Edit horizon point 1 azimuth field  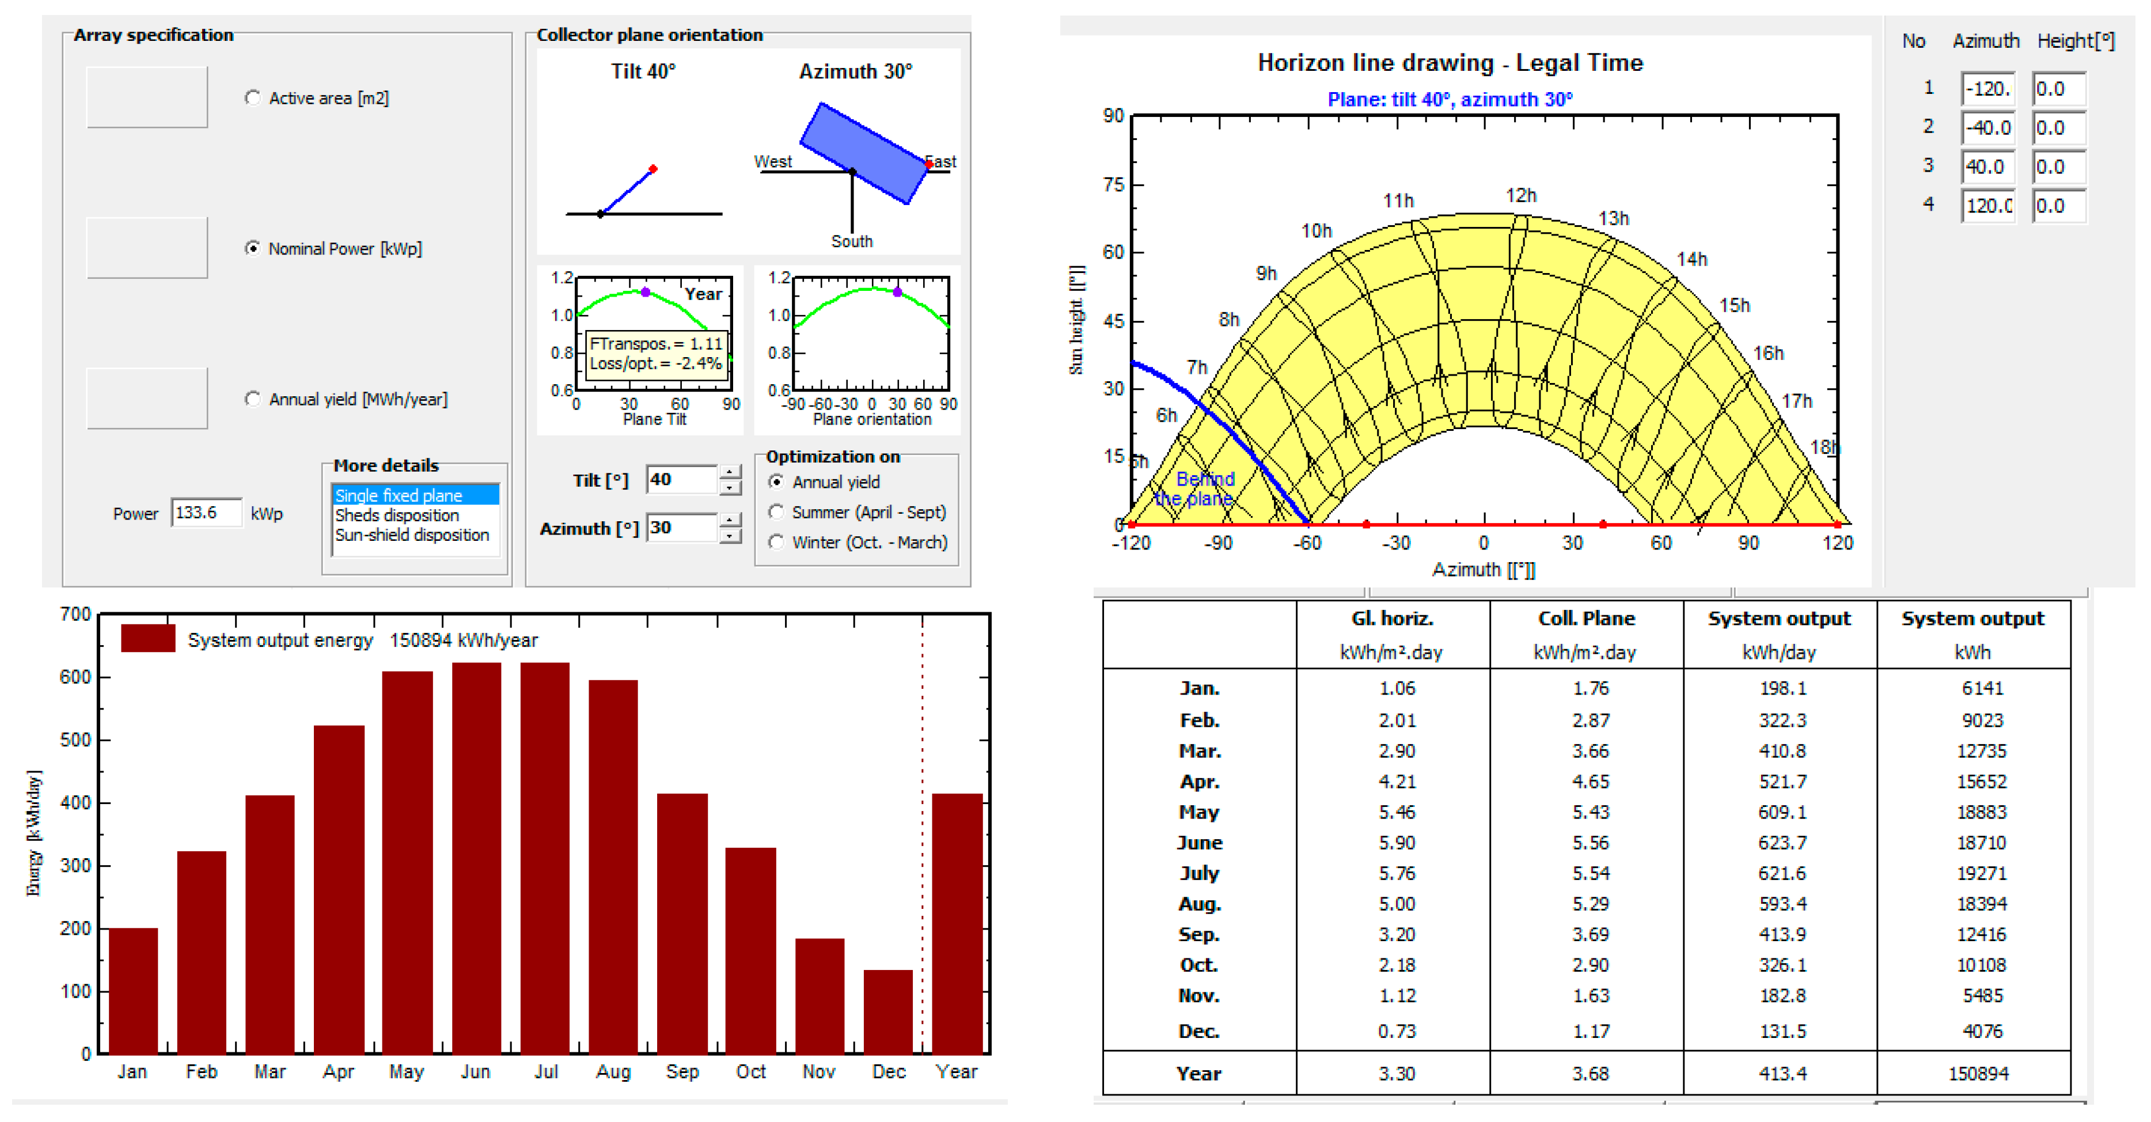tap(1987, 89)
